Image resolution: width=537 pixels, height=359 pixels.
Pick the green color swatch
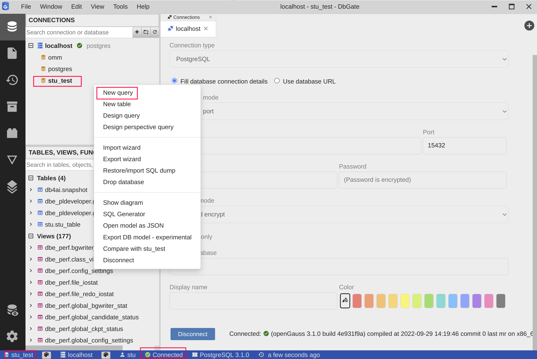point(429,301)
